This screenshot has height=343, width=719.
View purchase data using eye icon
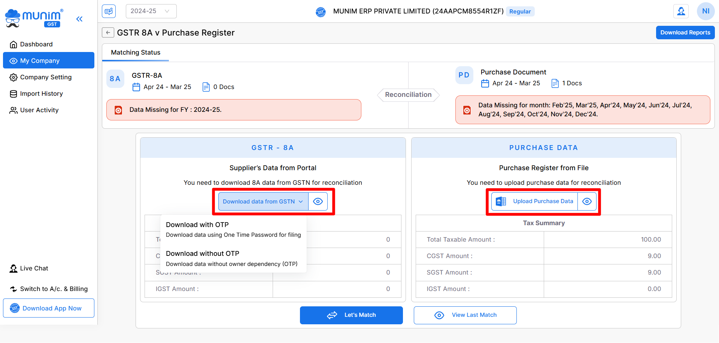point(587,202)
